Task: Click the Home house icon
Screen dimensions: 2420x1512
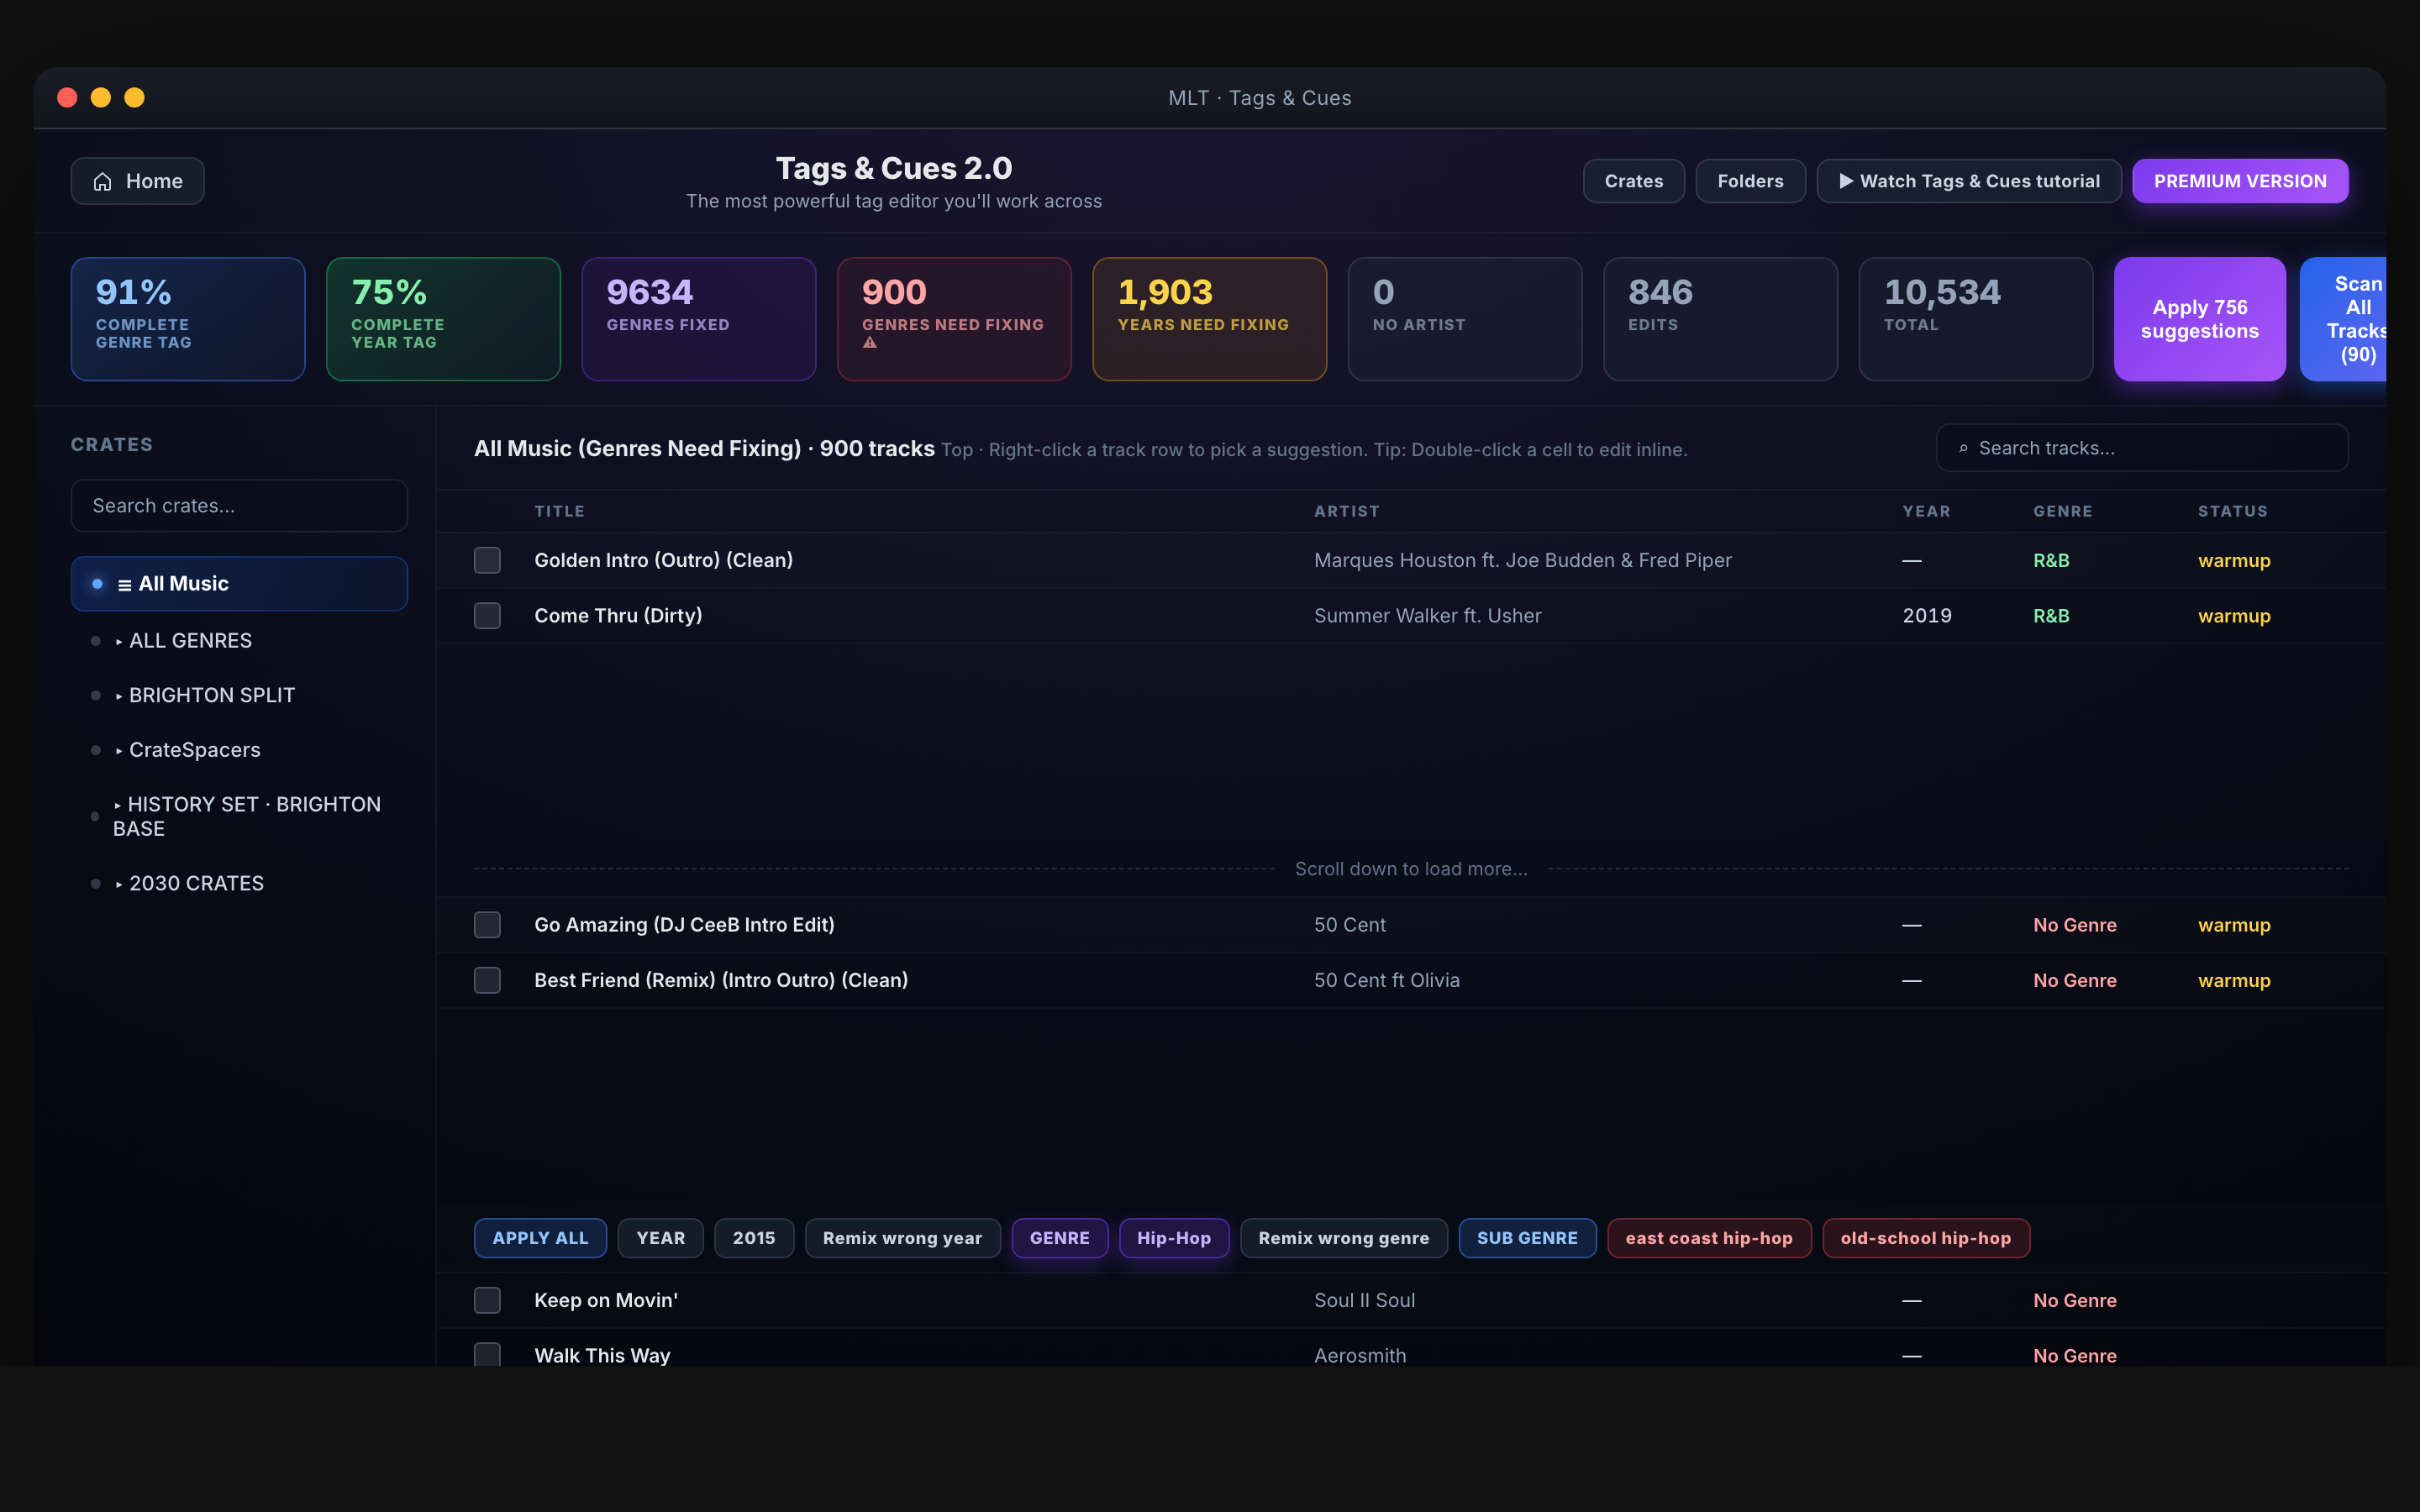Action: (x=102, y=181)
